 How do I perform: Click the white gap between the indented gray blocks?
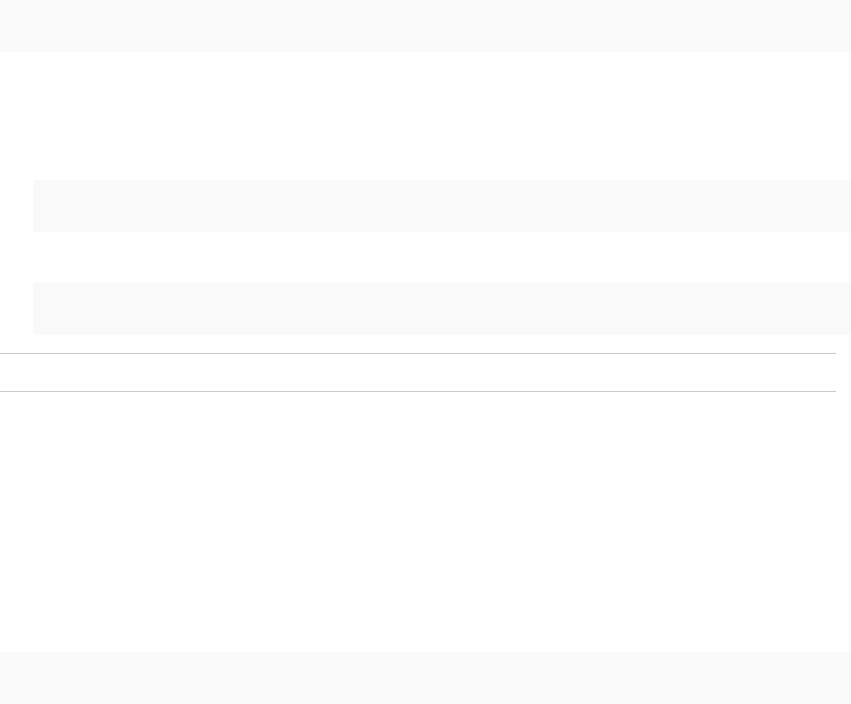[442, 257]
